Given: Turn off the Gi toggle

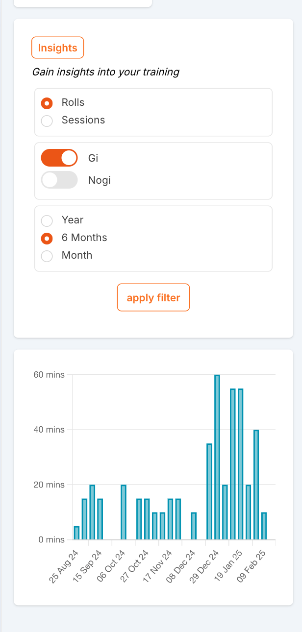Looking at the screenshot, I should pyautogui.click(x=59, y=158).
